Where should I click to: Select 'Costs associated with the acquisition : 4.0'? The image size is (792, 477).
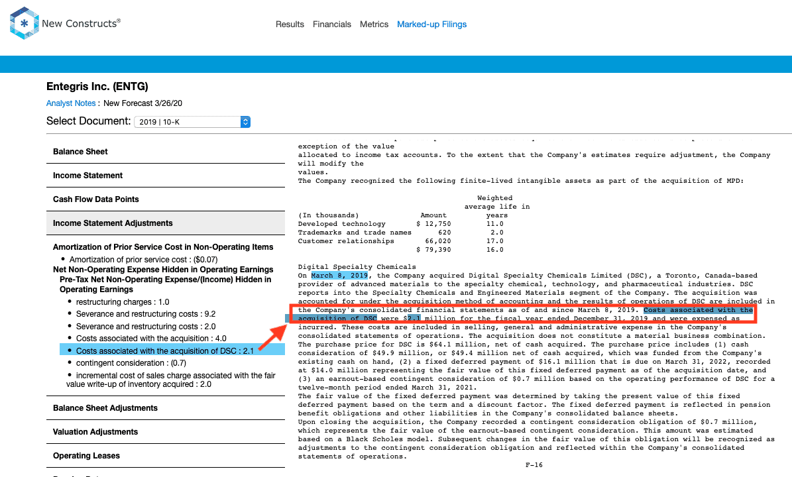pos(151,338)
